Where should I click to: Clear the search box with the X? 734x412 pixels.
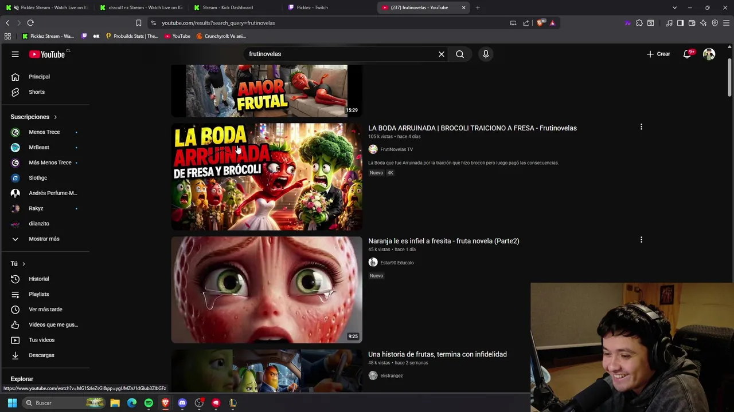click(442, 54)
